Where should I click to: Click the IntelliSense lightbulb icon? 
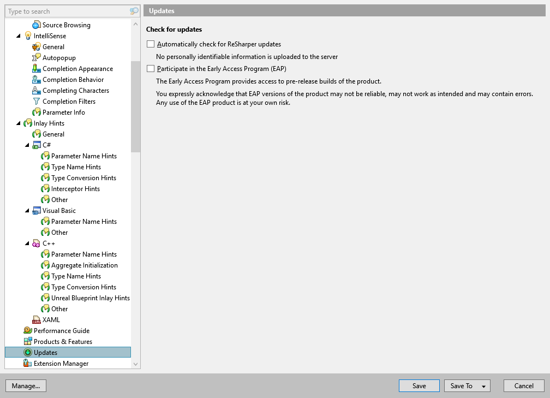[28, 36]
